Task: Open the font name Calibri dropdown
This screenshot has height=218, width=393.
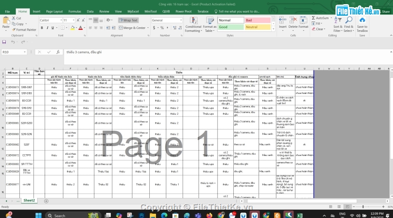Action: (x=61, y=20)
